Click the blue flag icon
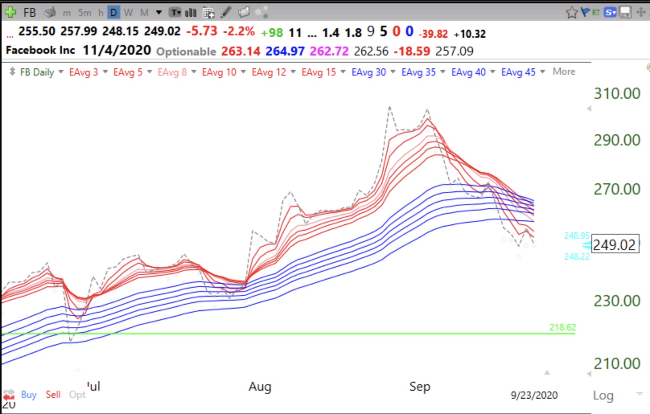Image resolution: width=650 pixels, height=414 pixels. pyautogui.click(x=585, y=12)
